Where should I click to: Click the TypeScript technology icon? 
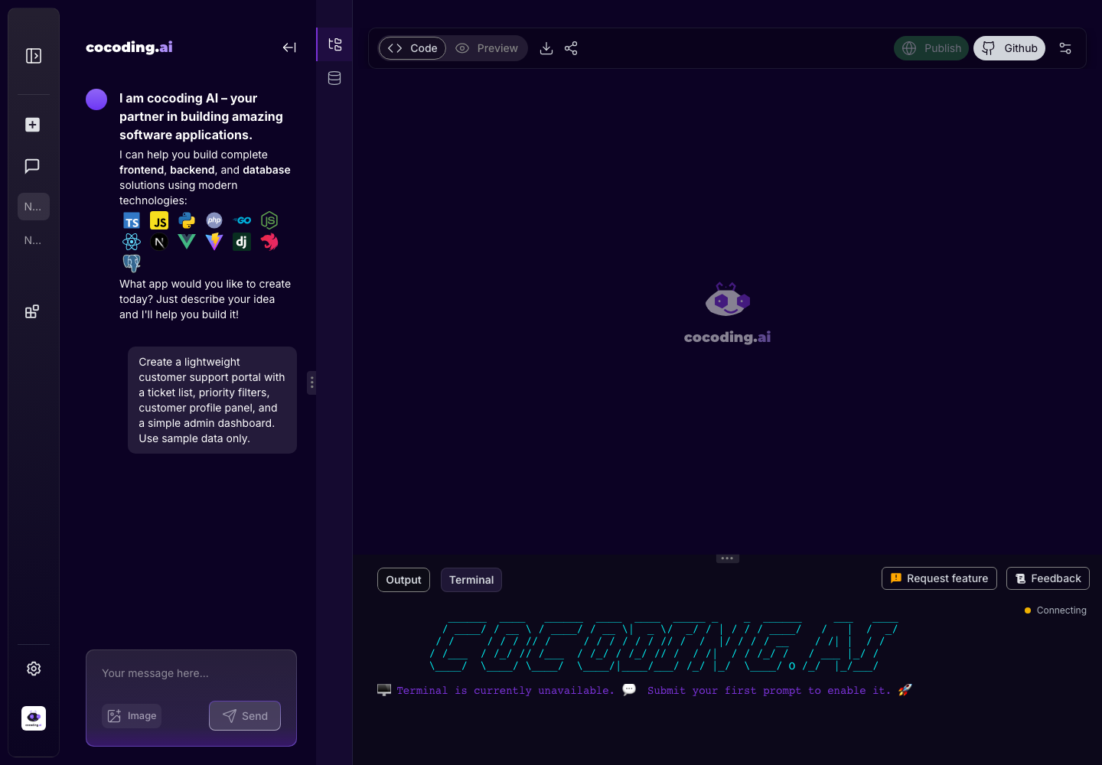132,221
